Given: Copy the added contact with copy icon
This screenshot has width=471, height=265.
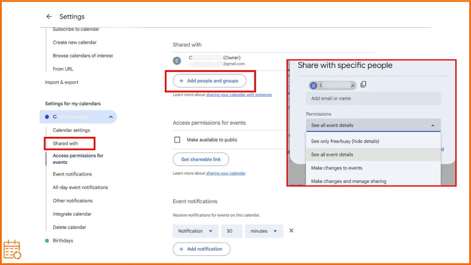Looking at the screenshot, I should click(363, 84).
